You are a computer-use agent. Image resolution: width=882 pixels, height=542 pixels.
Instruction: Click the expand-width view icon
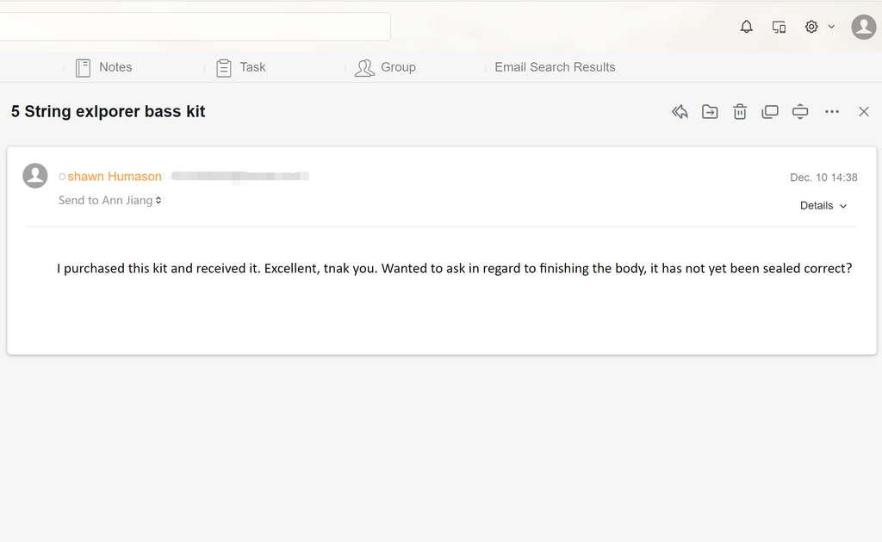pyautogui.click(x=800, y=112)
